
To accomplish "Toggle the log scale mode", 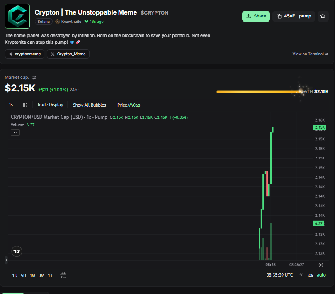I will [310, 275].
